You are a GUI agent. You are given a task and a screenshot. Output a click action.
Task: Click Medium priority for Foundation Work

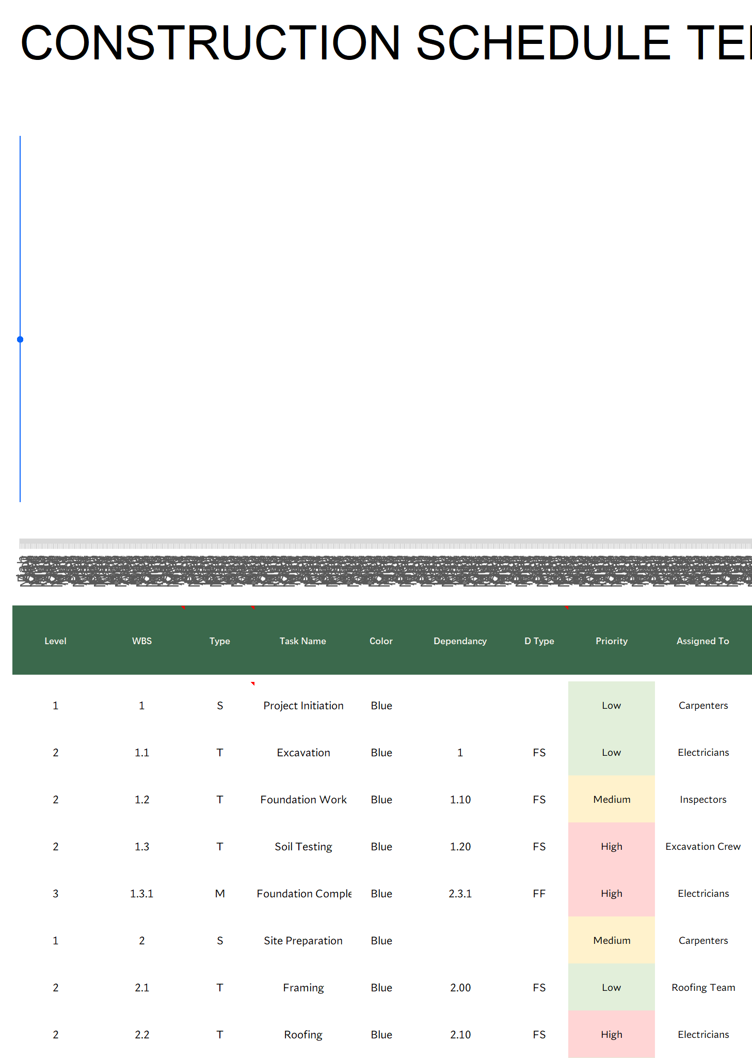[x=612, y=799]
